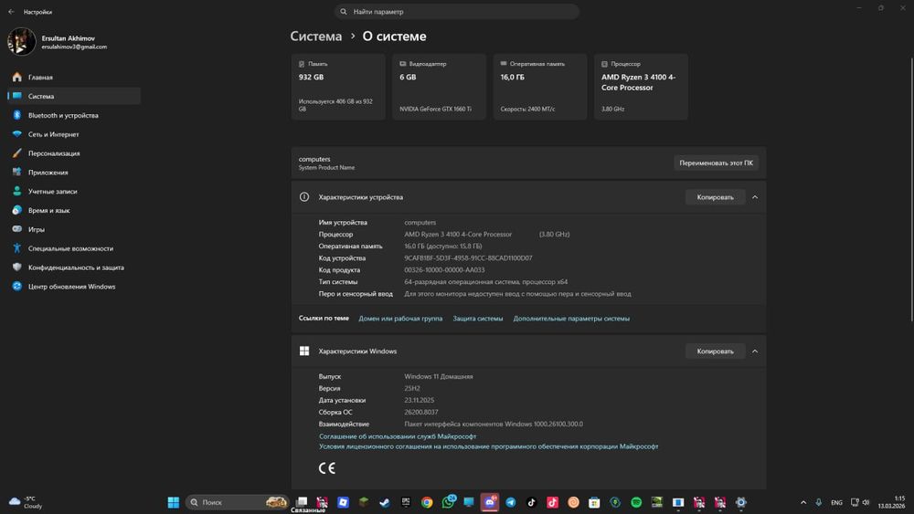
Task: Open the clock and date 1:15
Action: coord(892,502)
